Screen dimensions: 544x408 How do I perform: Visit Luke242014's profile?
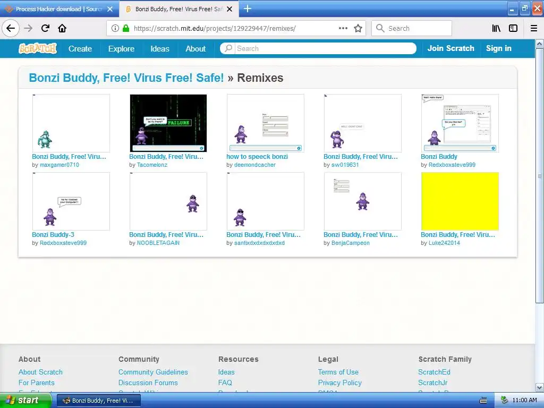pyautogui.click(x=444, y=243)
